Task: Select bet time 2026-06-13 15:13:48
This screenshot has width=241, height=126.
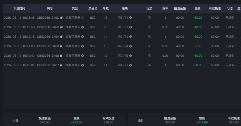Action: click(19, 18)
